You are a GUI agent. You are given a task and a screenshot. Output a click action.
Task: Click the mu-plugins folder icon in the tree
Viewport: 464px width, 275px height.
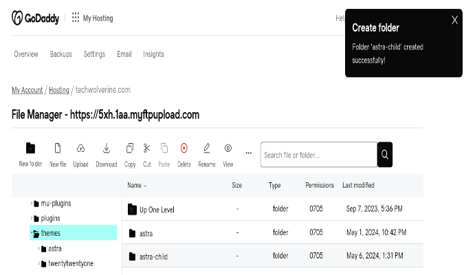click(36, 203)
